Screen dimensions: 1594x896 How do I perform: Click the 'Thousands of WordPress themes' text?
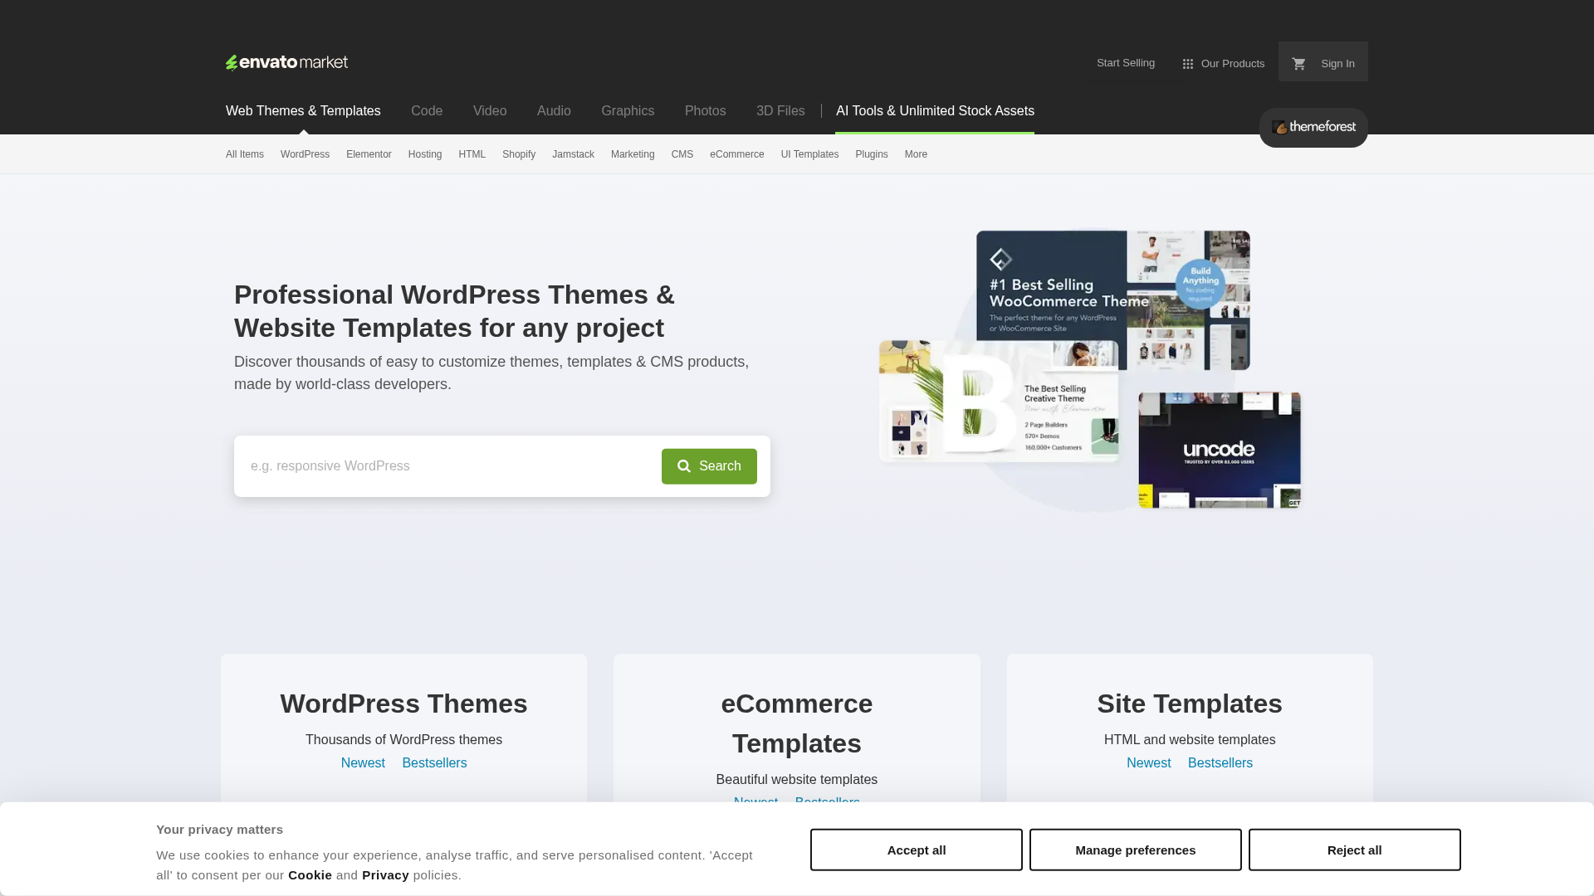[x=404, y=740]
